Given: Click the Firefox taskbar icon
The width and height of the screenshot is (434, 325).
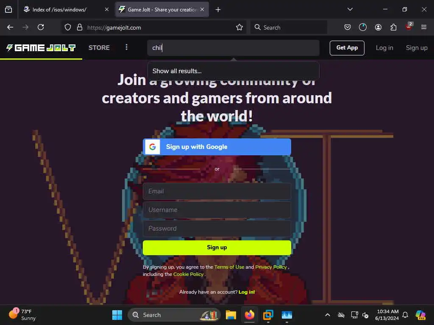Looking at the screenshot, I should [249, 315].
